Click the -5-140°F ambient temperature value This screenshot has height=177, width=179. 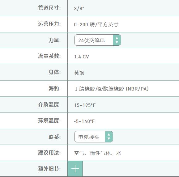click(84, 121)
